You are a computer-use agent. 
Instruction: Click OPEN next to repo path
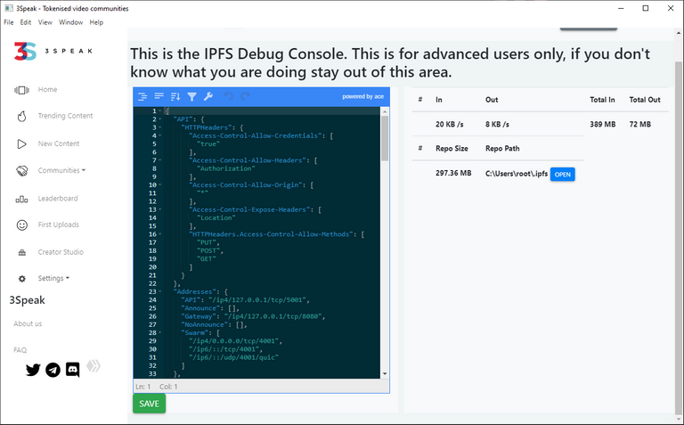point(562,175)
